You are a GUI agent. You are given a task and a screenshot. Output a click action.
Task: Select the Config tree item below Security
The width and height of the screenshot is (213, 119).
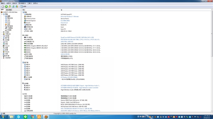[5, 54]
